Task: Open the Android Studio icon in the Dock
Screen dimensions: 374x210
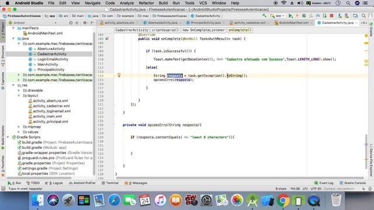Action: (252, 200)
